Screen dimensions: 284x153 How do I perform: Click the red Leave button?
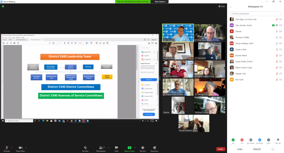(220, 149)
